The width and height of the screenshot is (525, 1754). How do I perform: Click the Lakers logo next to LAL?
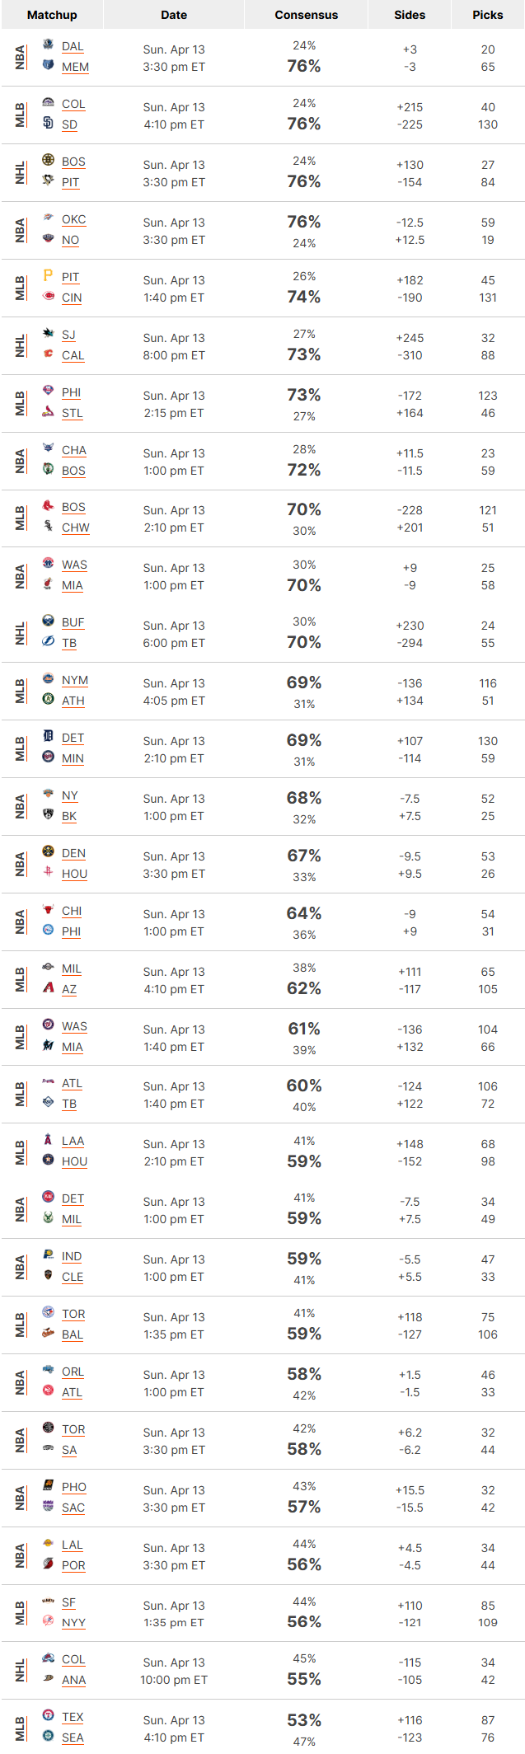[48, 1543]
